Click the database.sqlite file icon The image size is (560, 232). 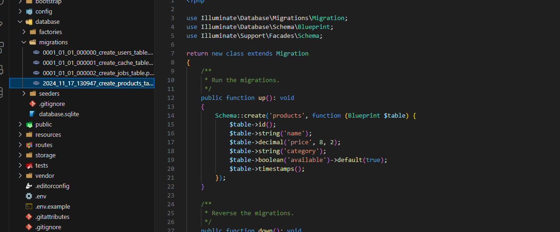[32, 114]
